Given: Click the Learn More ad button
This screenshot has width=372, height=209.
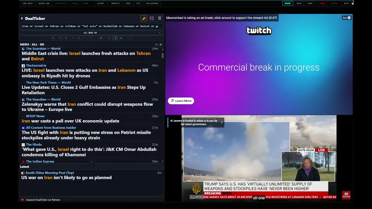Looking at the screenshot, I should (181, 101).
